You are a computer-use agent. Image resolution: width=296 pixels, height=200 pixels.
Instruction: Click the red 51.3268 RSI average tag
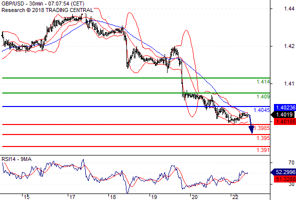tap(284, 179)
